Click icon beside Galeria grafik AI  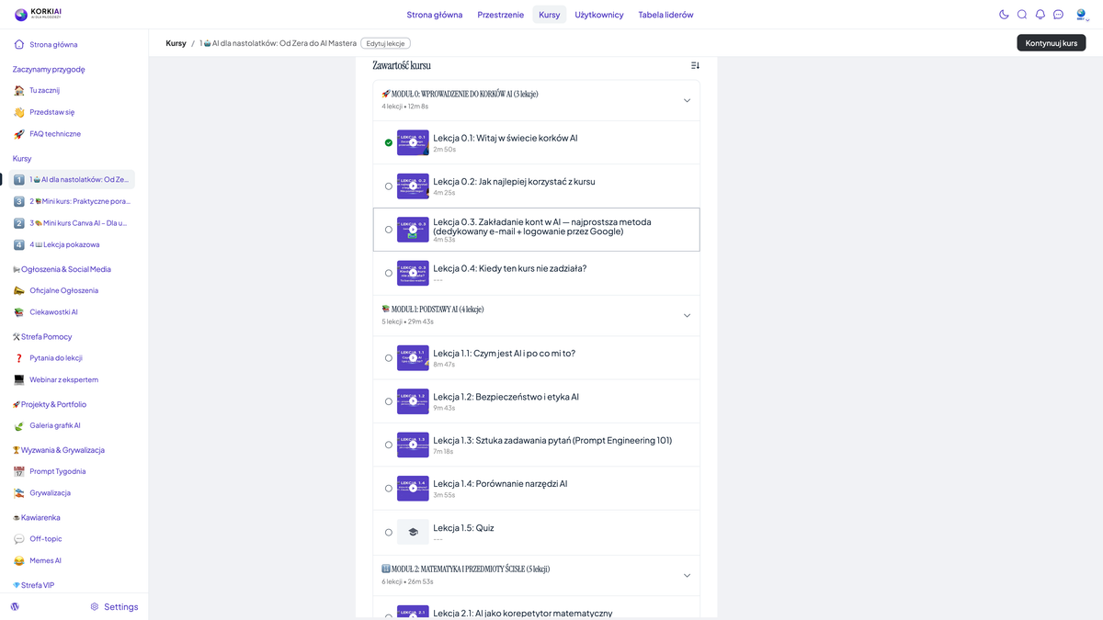point(19,425)
